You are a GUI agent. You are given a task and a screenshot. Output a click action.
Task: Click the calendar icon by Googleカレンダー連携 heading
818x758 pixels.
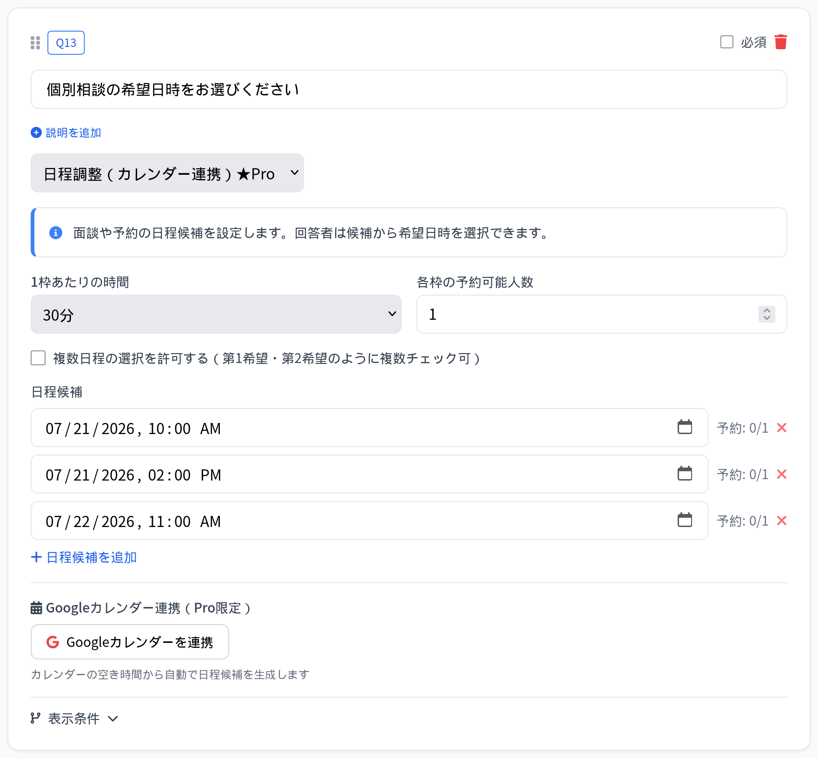(36, 608)
